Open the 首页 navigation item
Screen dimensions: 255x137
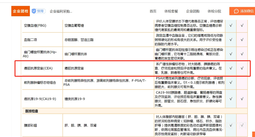click(153, 11)
